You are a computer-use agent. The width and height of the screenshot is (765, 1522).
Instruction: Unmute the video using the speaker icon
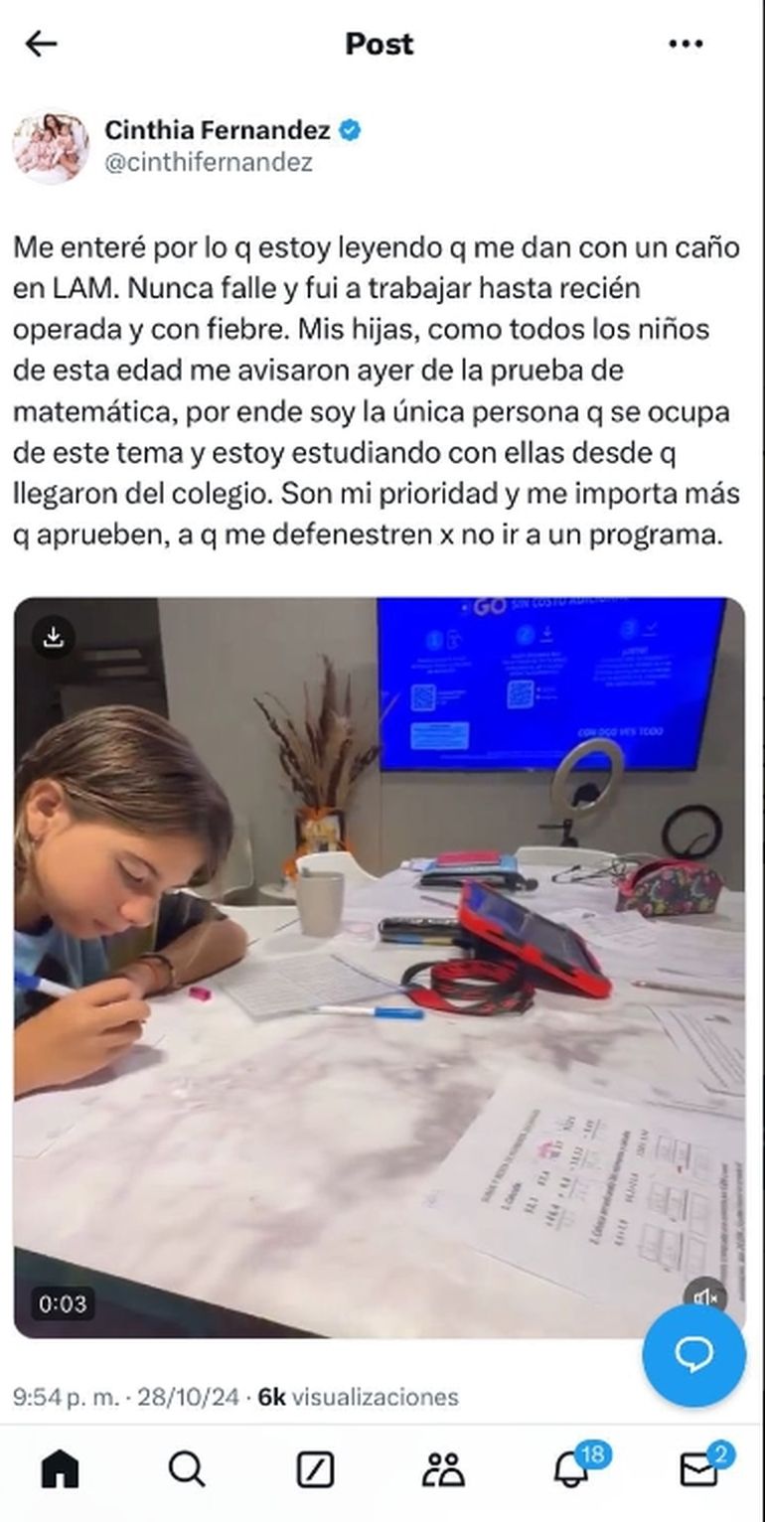705,1296
